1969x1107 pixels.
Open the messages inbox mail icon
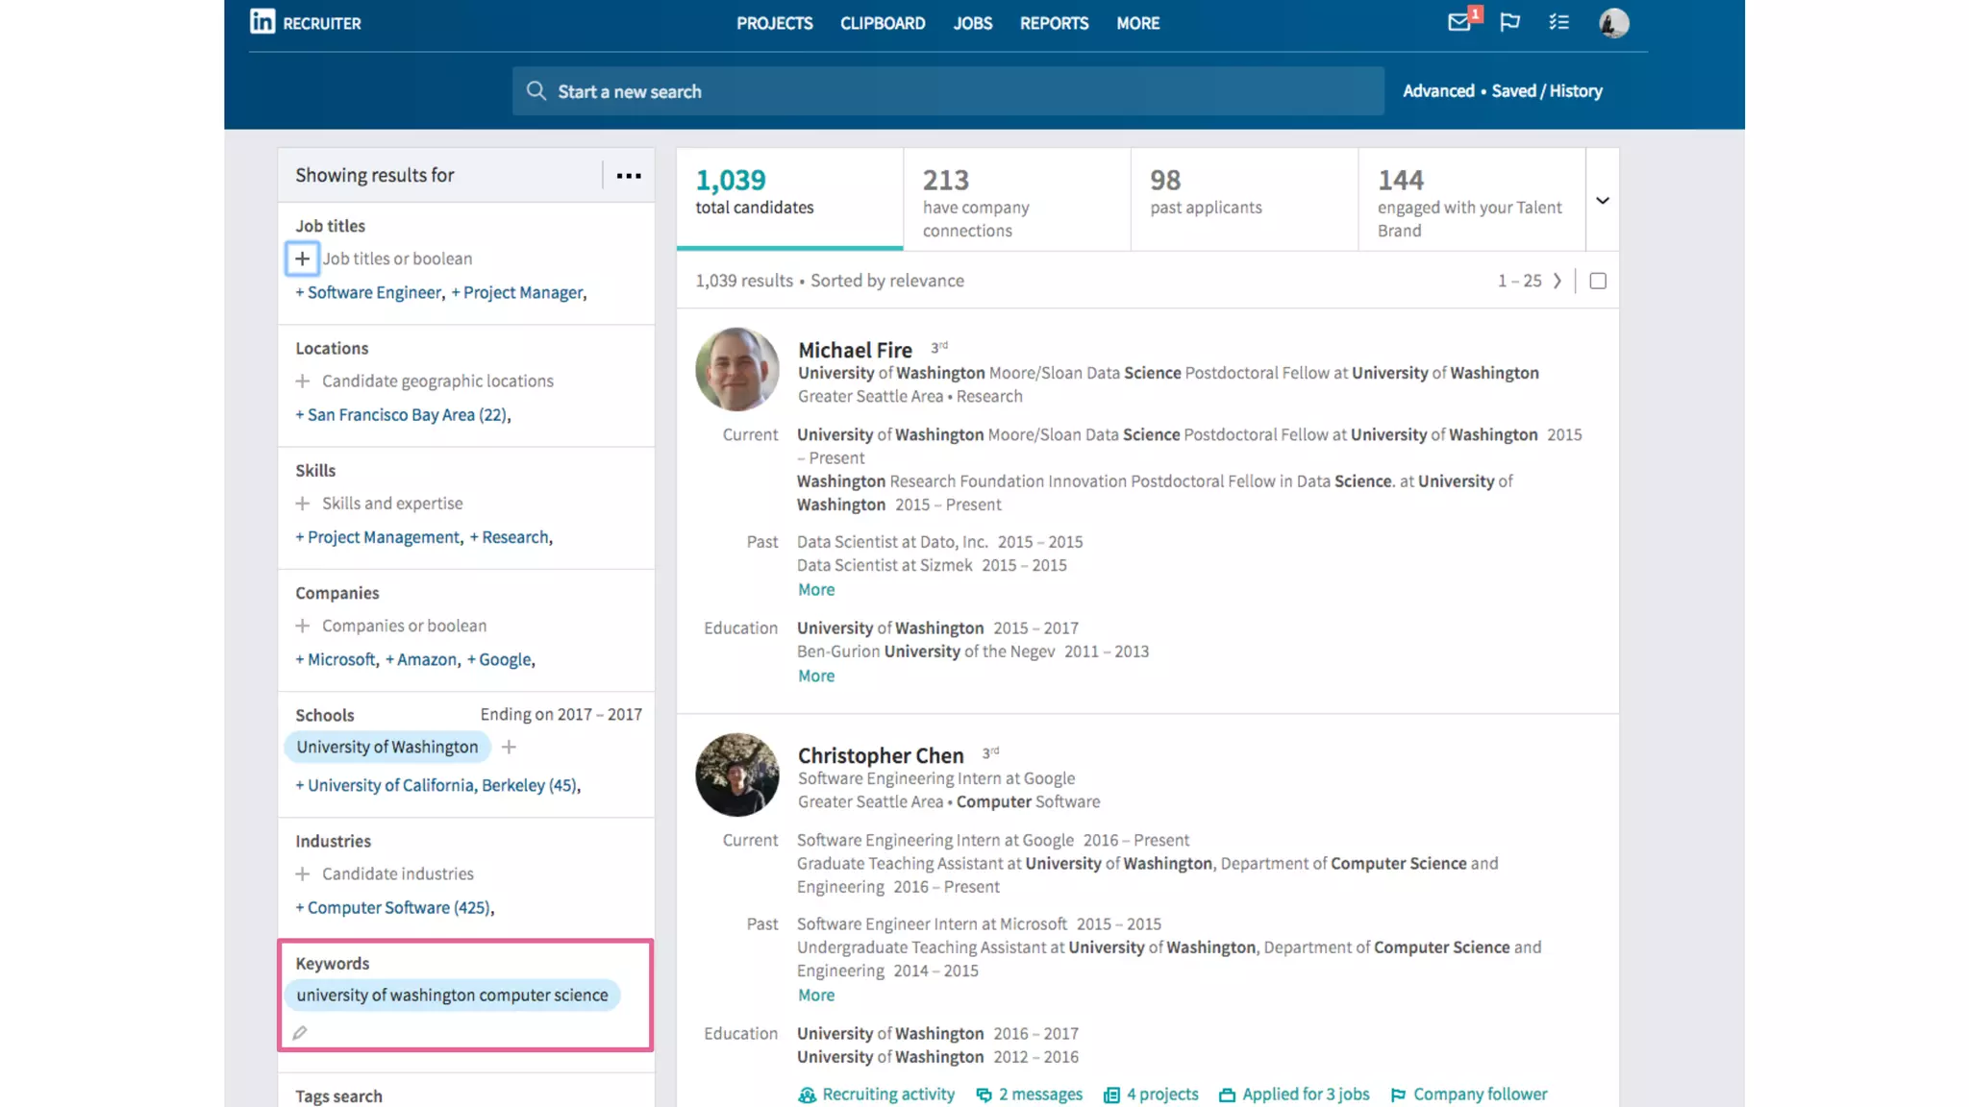(x=1458, y=22)
